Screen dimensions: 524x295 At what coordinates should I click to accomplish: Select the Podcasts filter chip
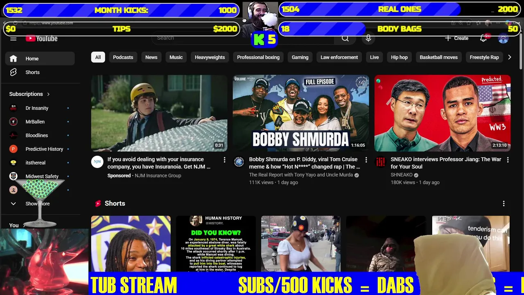click(123, 57)
